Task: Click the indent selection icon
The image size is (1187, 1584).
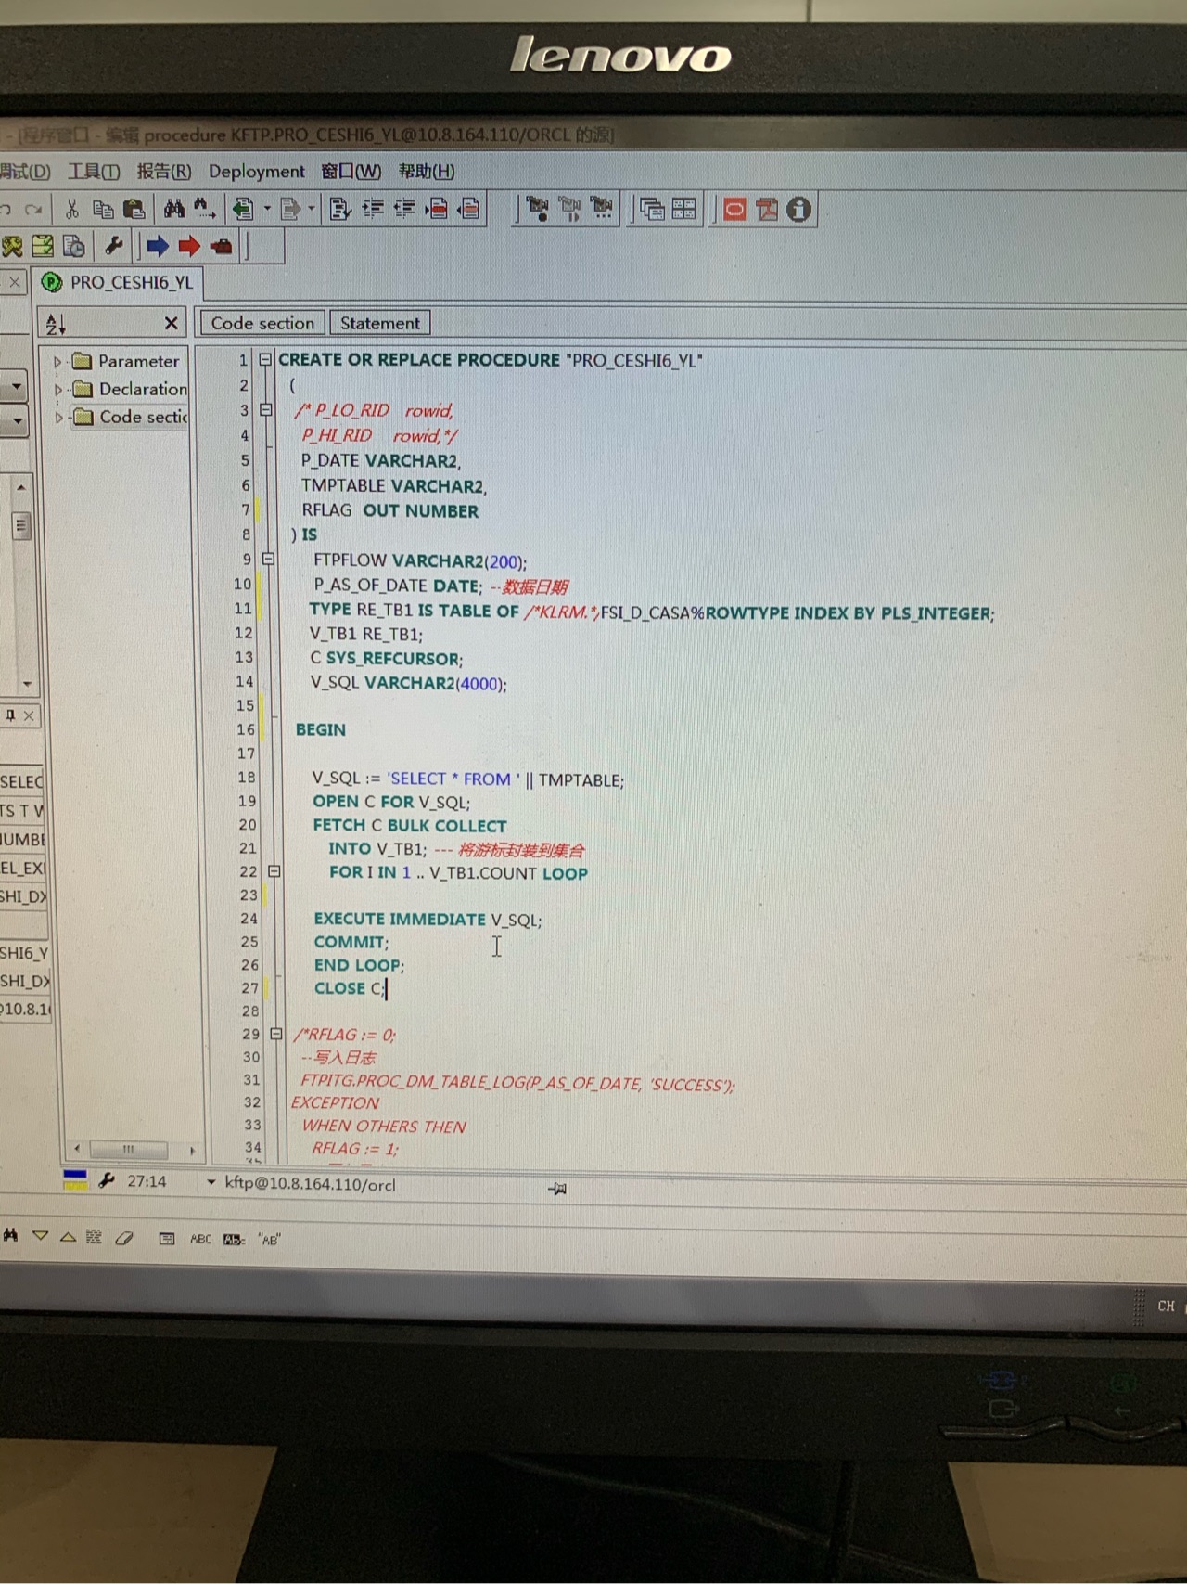Action: click(373, 210)
